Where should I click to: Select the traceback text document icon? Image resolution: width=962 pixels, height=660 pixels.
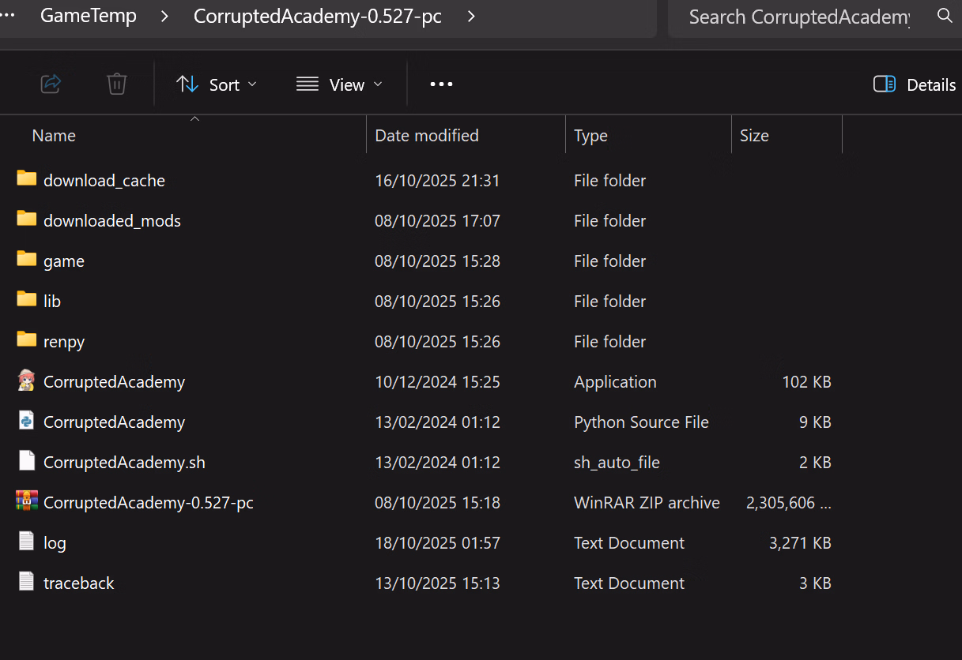26,582
